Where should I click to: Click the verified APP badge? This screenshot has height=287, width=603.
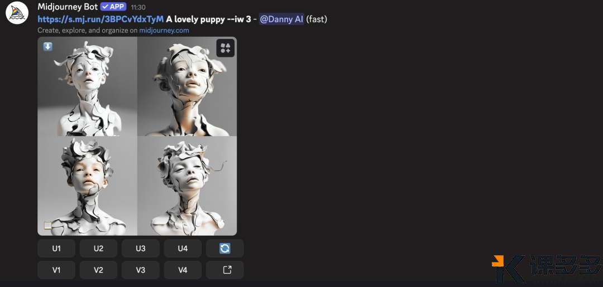[x=113, y=7]
